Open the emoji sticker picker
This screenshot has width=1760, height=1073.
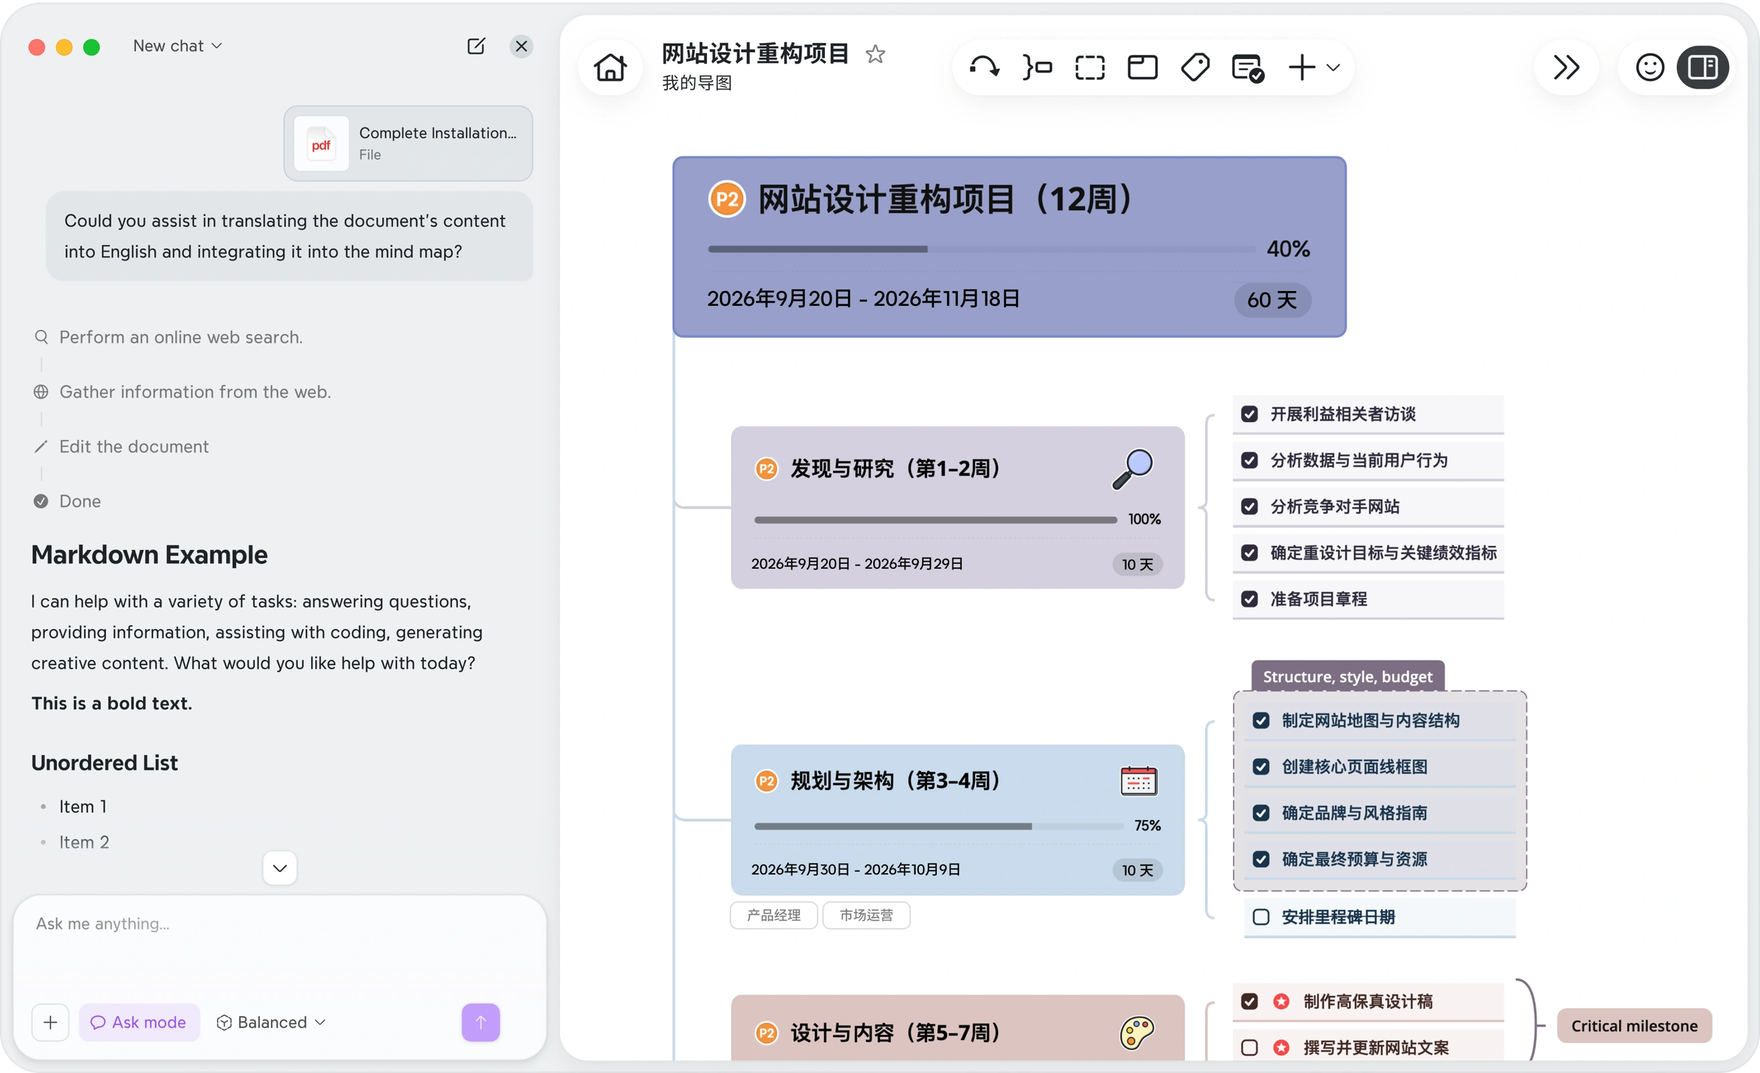pyautogui.click(x=1649, y=67)
